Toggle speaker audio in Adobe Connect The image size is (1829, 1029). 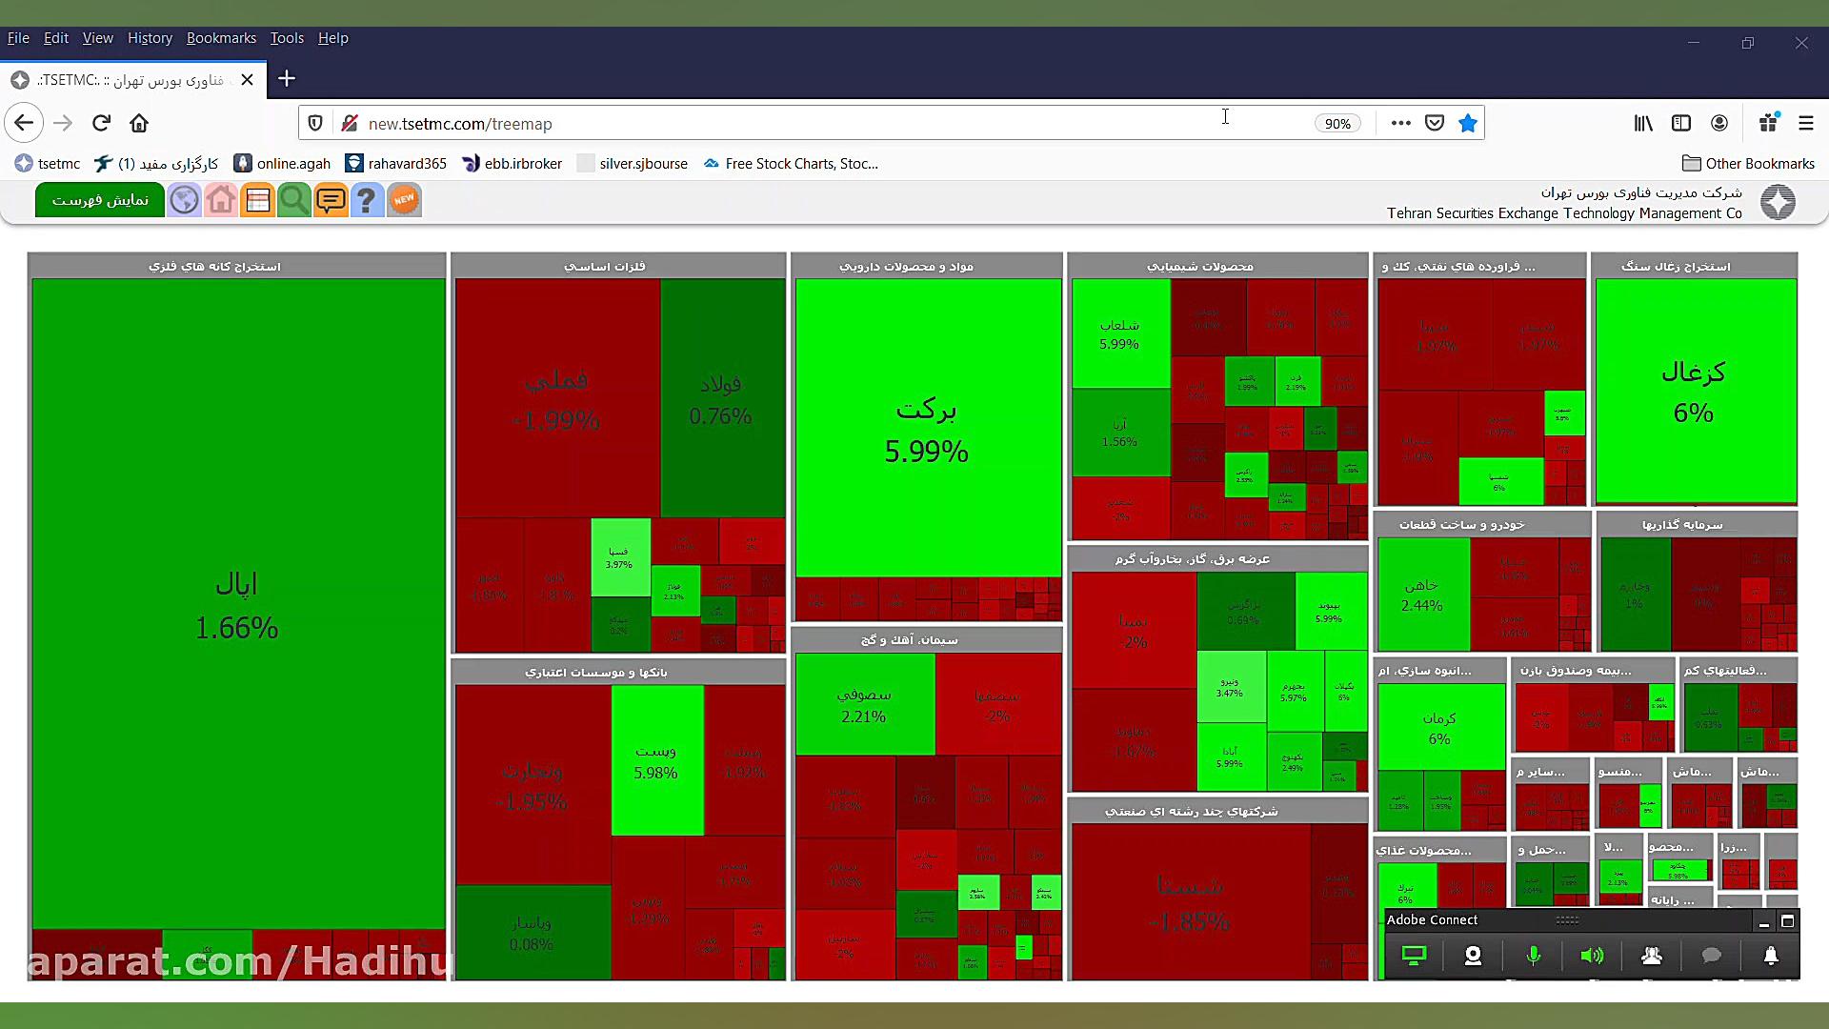pos(1592,956)
